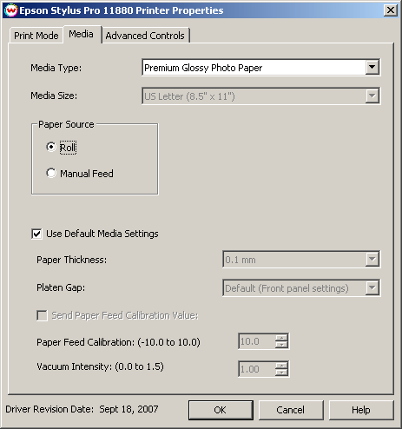Expand the Media Size dropdown arrow

[x=372, y=96]
